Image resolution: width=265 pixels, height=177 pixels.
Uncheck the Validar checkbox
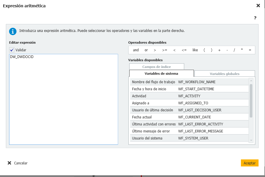pos(12,50)
